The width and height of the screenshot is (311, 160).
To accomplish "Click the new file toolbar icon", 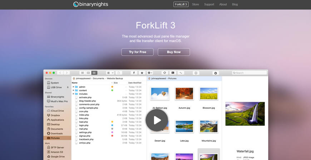I will pos(119,73).
